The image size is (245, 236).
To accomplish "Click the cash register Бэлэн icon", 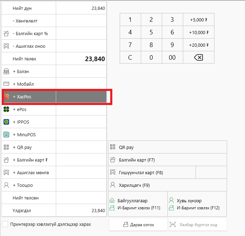I will [6, 71].
